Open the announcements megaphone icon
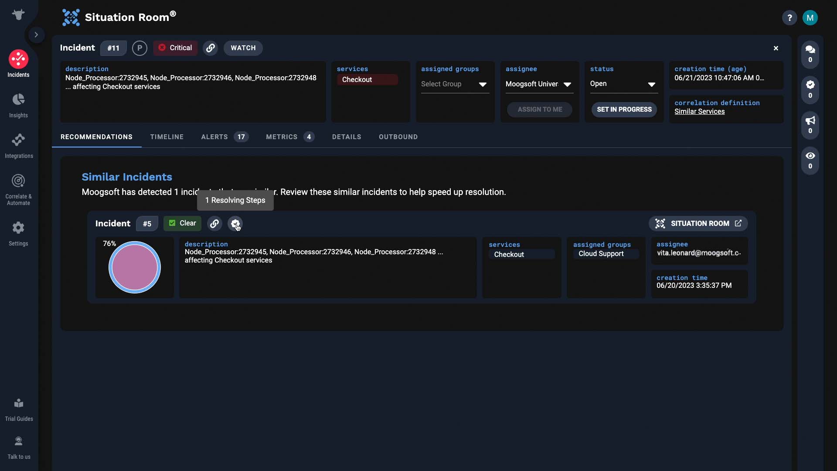Viewport: 837px width, 471px height. [810, 125]
